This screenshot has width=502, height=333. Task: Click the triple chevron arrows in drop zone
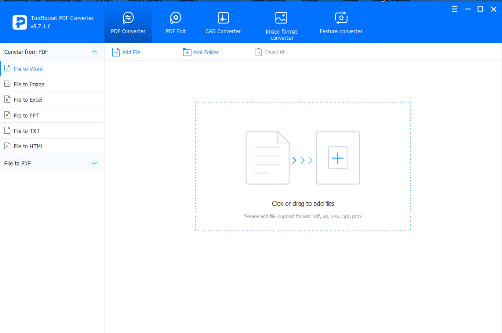tap(302, 160)
